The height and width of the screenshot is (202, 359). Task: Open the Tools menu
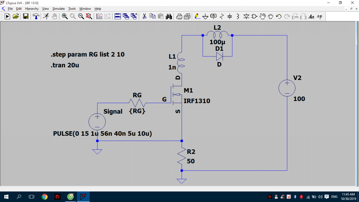[72, 8]
